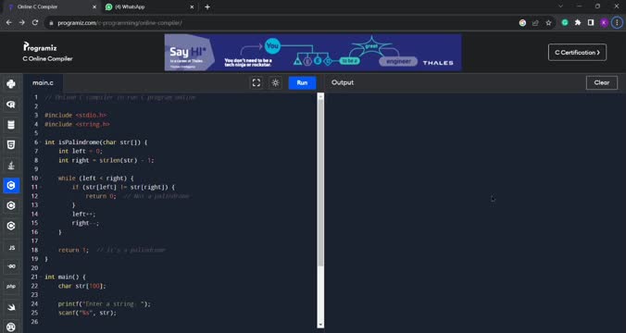Open the browser tab list dropdown

tap(560, 6)
